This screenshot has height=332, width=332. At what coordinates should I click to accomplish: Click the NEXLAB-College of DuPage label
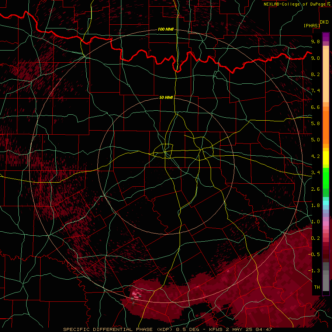coord(294,4)
